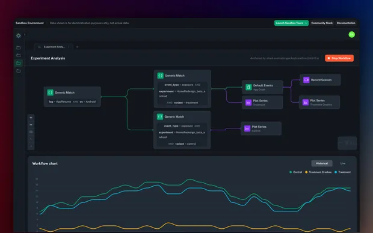Click the Plot Series Treatment node icon
373x233 pixels.
(248, 103)
